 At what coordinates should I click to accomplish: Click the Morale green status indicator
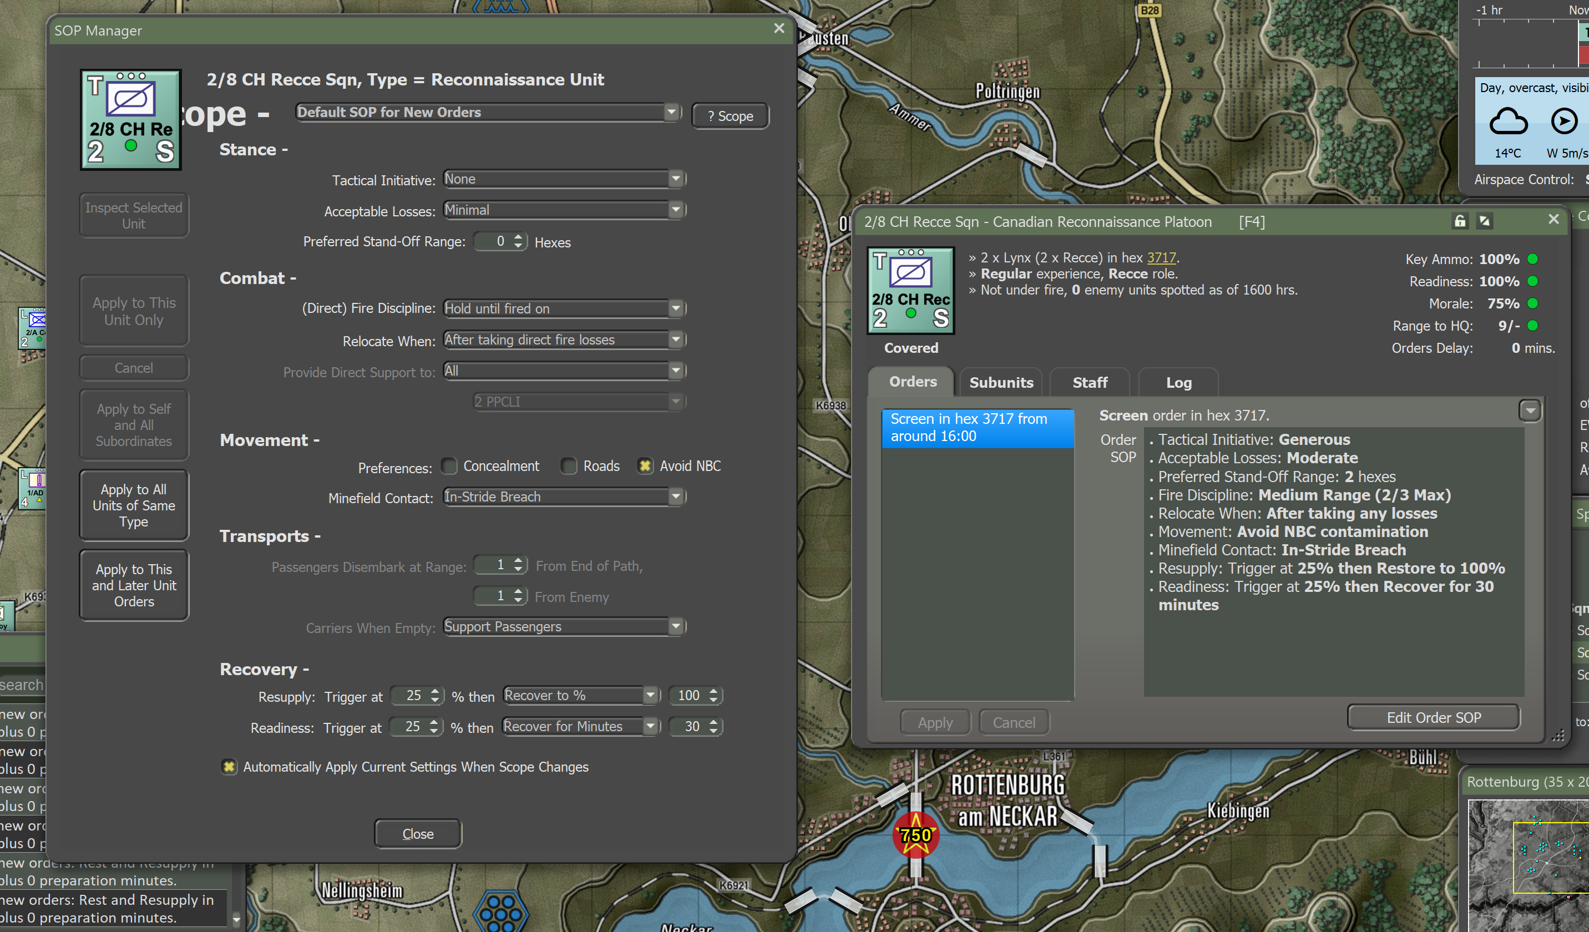(x=1533, y=303)
